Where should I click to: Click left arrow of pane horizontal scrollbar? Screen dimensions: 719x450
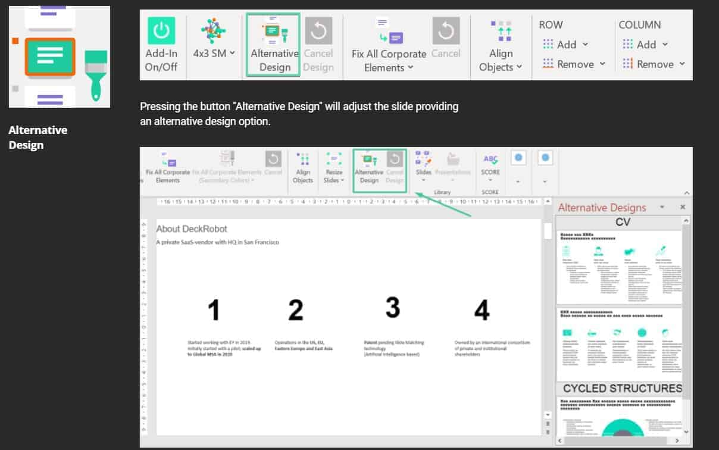(x=559, y=441)
